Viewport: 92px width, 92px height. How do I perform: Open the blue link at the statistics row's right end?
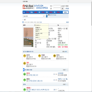point(67,22)
